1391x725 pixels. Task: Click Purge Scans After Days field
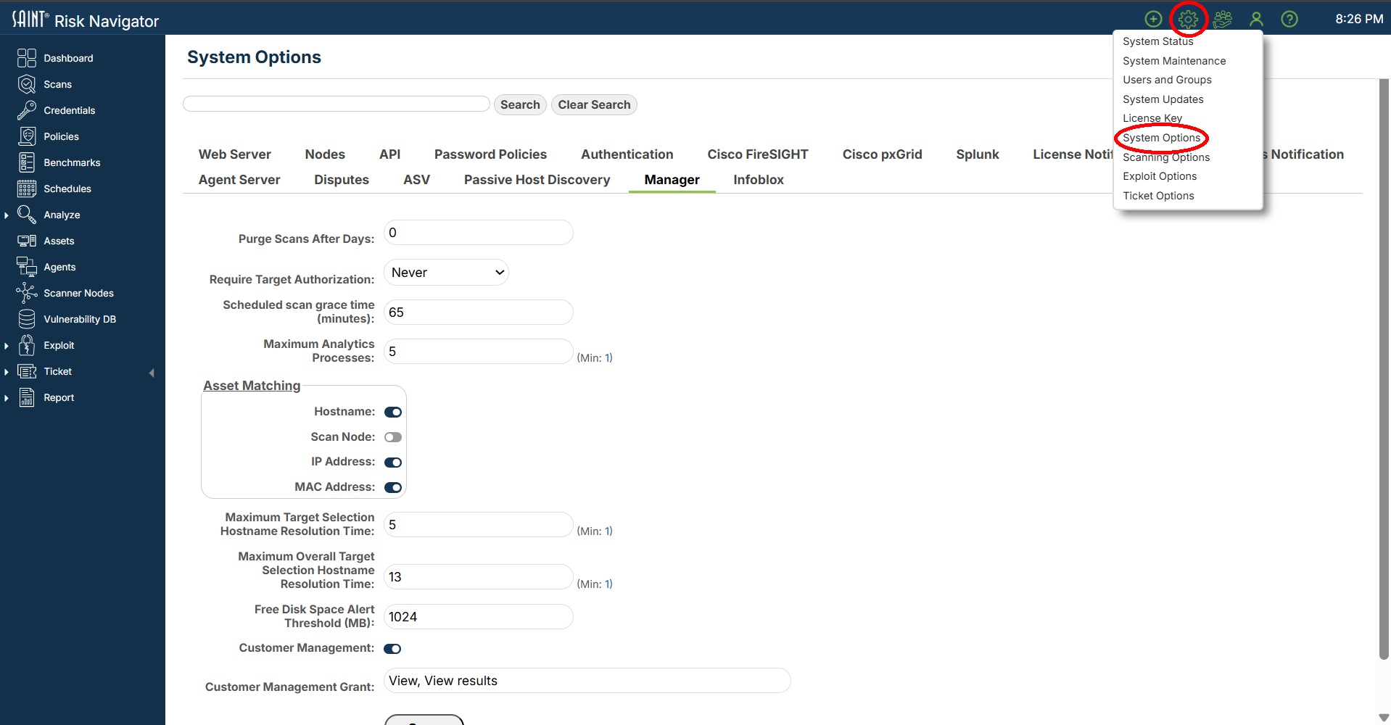tap(479, 233)
